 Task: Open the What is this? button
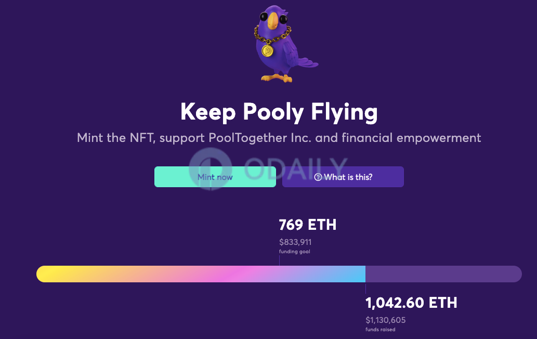(343, 177)
